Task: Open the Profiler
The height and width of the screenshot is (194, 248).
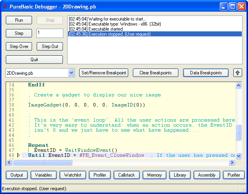Action: [100, 175]
